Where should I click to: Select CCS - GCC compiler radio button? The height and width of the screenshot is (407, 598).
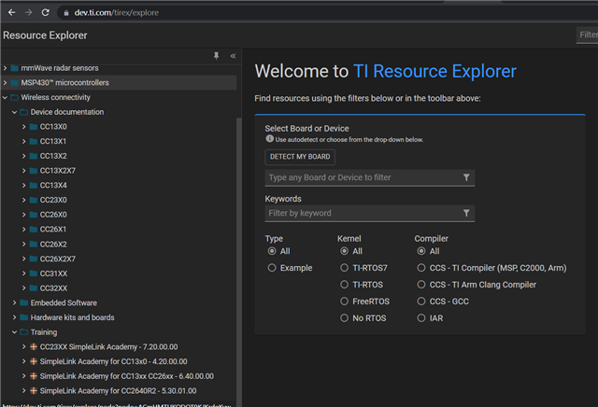tap(421, 302)
